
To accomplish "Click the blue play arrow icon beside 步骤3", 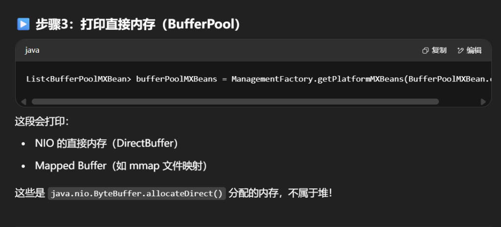I will click(23, 24).
